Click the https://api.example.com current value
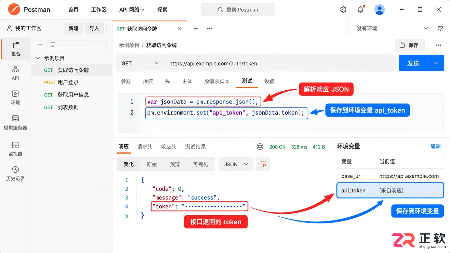 (x=409, y=176)
